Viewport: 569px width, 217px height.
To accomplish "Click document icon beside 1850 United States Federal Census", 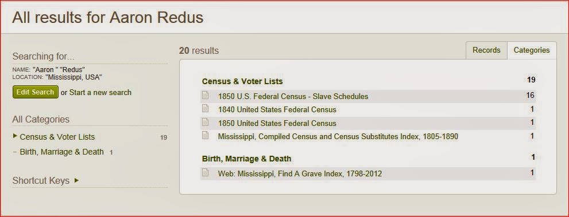I will click(206, 123).
